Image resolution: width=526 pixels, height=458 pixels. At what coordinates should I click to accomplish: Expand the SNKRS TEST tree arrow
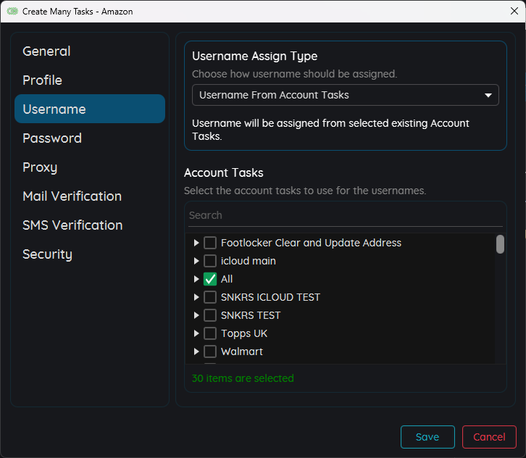pos(196,315)
